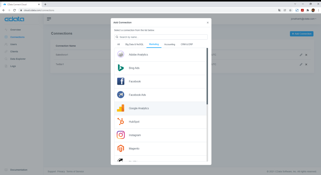Bookmark this page with star icon

point(290,10)
